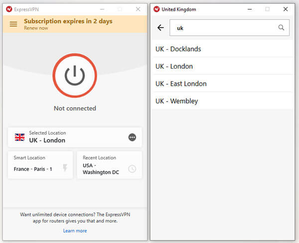Close the United Kingdom window

(x=286, y=9)
